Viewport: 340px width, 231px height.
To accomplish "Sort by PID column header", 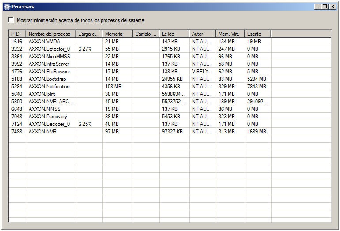I will pos(17,34).
